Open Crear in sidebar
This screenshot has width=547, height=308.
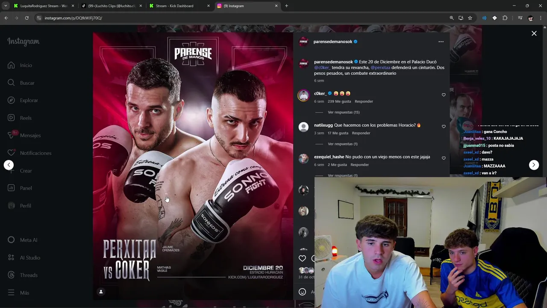coord(20,170)
